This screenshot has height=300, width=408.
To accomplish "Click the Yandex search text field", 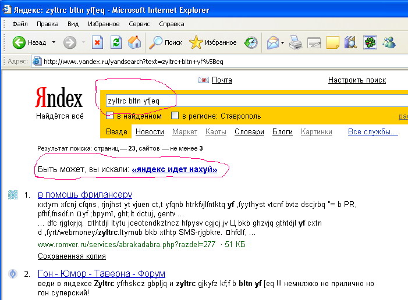I will tap(256, 101).
